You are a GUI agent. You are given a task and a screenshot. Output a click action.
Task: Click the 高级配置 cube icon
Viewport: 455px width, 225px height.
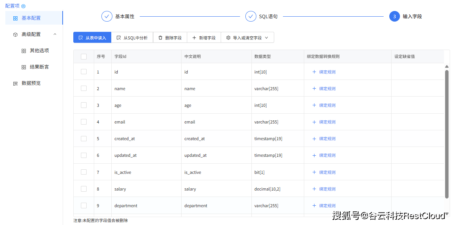tap(15, 34)
